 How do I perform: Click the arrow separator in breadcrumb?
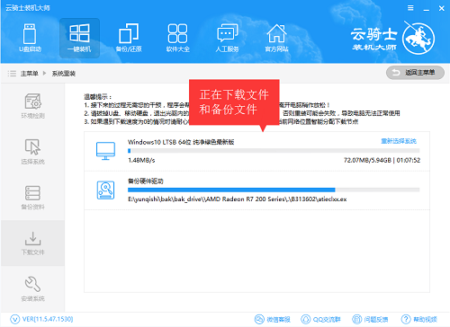[x=45, y=74]
